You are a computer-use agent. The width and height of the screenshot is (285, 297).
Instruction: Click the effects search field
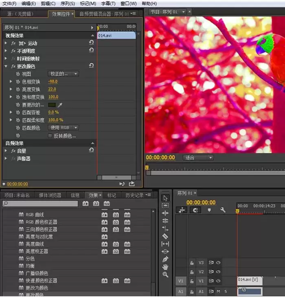(40, 204)
